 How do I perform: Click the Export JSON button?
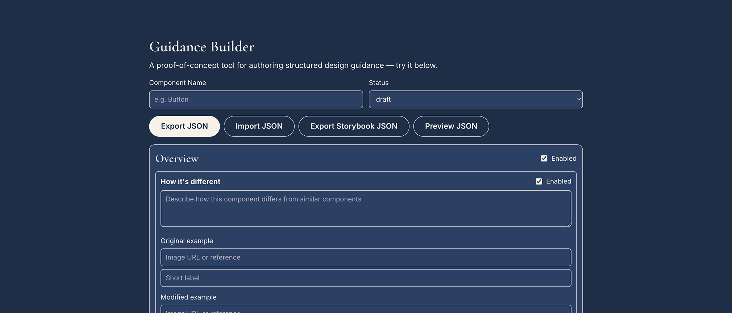click(184, 126)
